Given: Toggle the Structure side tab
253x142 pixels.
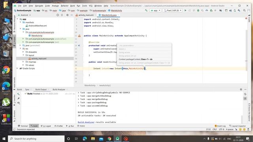Looking at the screenshot, I should point(14,116).
